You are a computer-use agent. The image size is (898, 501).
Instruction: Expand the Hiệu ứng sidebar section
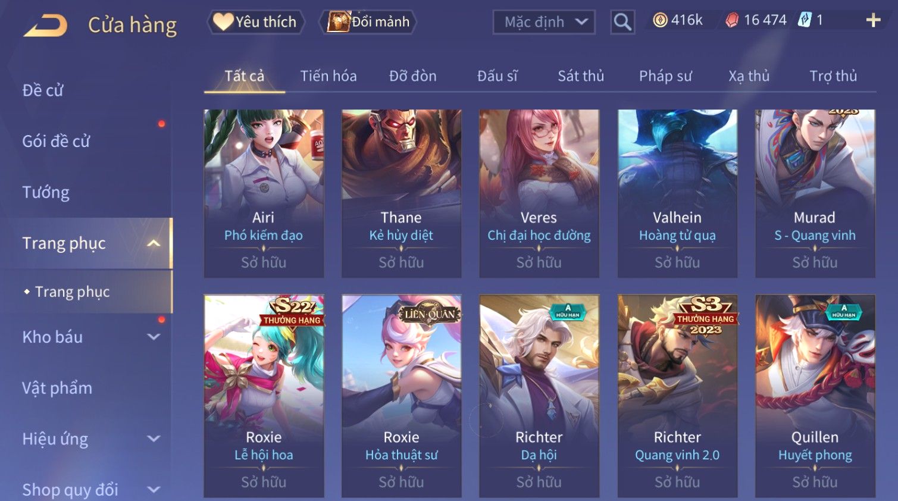tap(154, 439)
